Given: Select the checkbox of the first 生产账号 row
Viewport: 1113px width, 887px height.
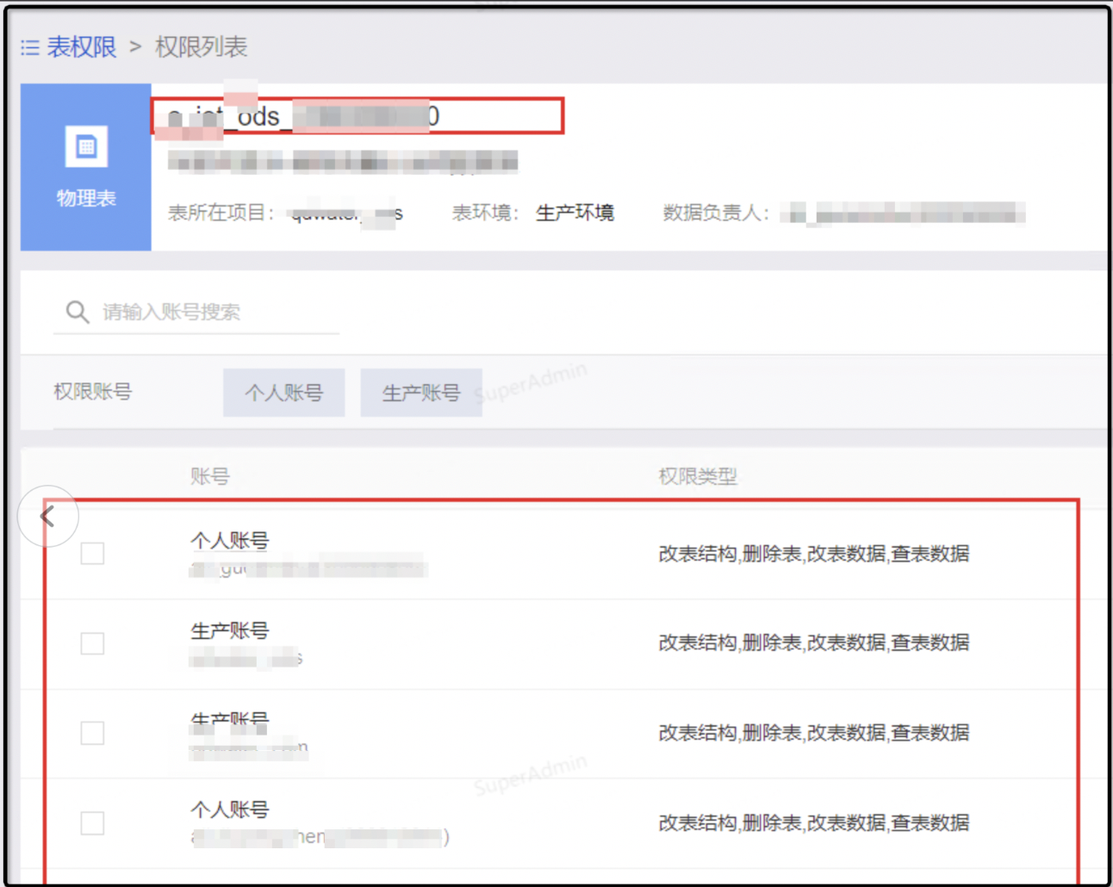Looking at the screenshot, I should click(x=92, y=643).
